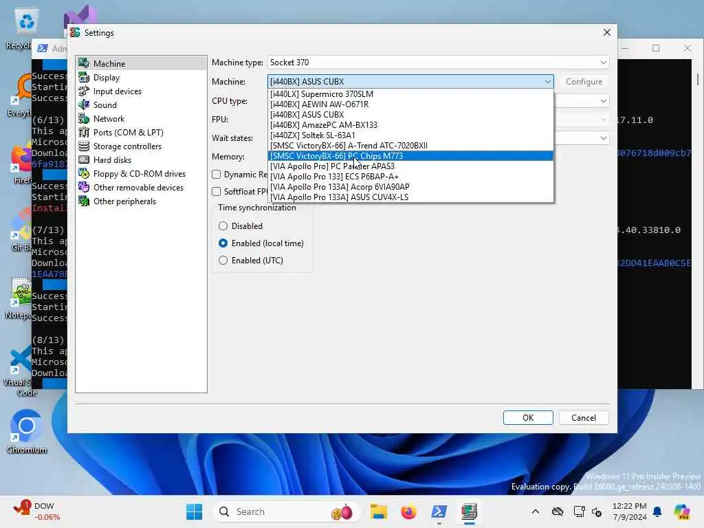Click the Copilot preview icon in taskbar
704x528 pixels.
point(682,511)
